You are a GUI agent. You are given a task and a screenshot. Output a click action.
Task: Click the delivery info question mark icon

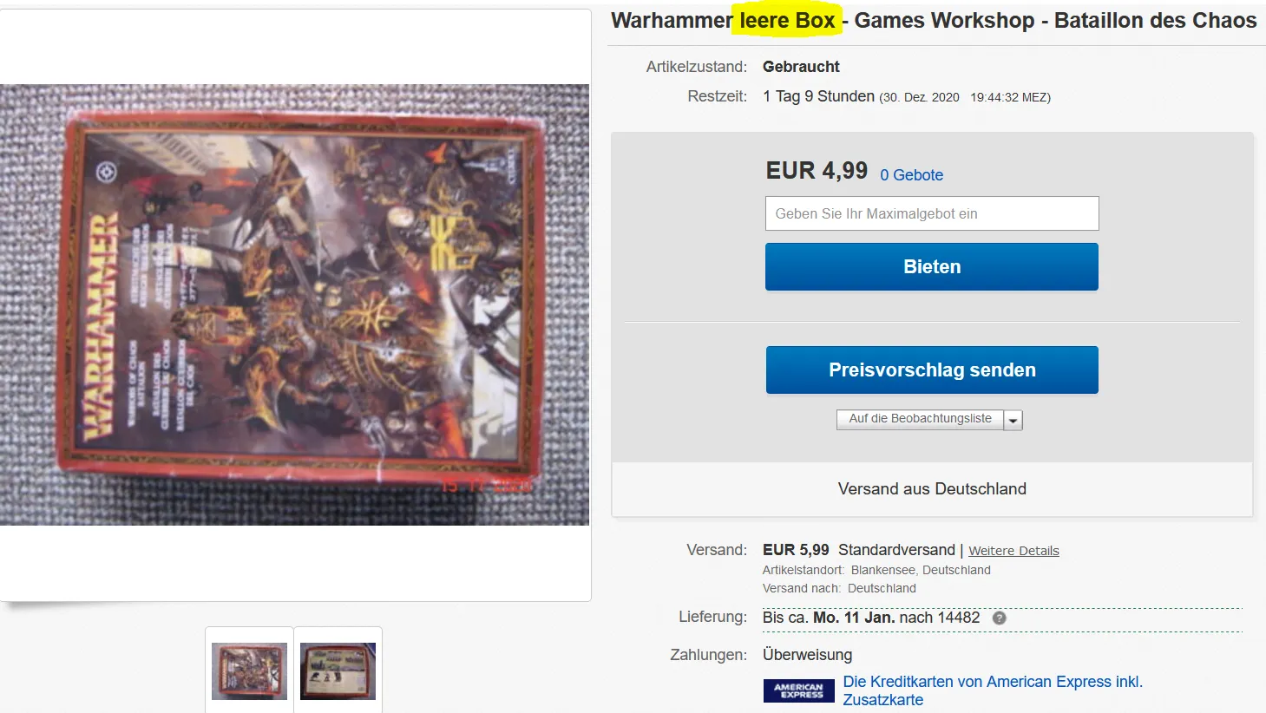click(x=999, y=618)
